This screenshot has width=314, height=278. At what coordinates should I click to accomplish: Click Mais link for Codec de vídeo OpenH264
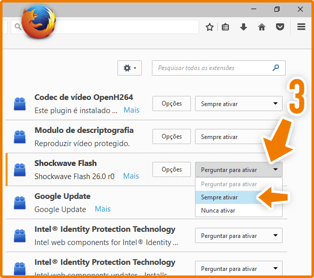(x=132, y=110)
